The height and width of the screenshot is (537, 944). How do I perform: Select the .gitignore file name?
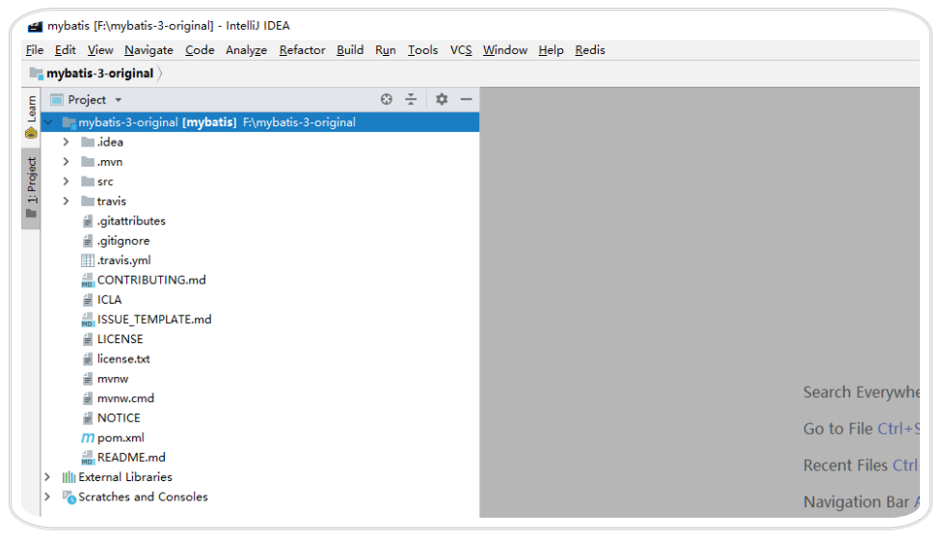123,241
